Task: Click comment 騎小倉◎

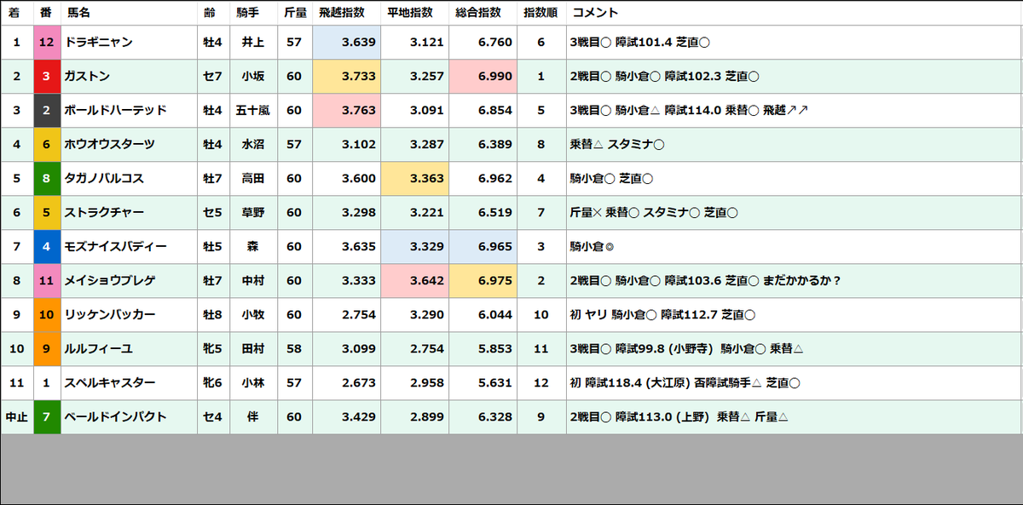Action: (592, 247)
